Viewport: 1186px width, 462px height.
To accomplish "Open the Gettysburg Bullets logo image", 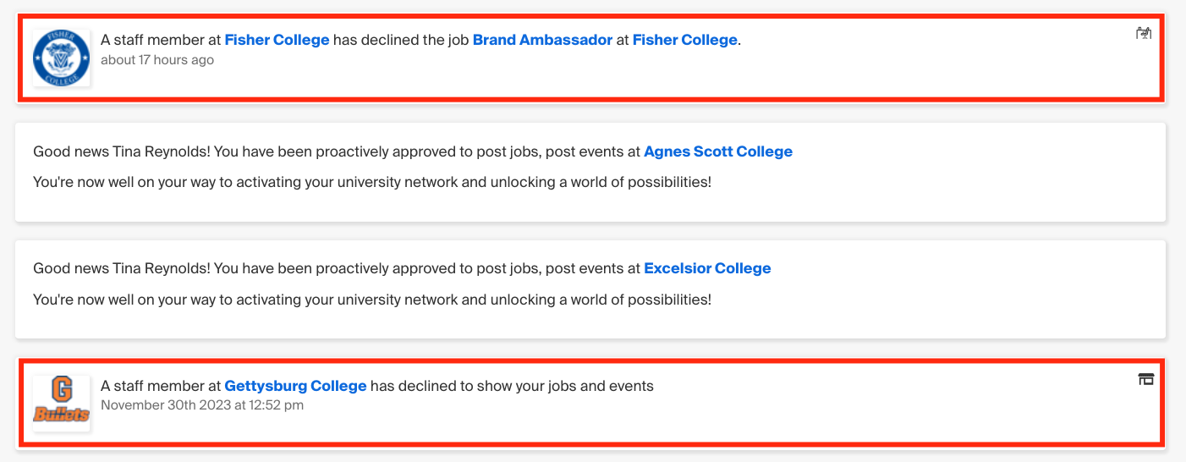I will (61, 403).
